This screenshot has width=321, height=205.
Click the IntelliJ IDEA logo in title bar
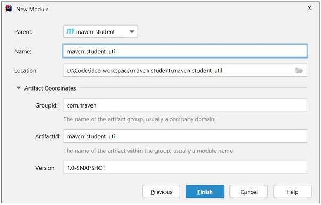pos(9,9)
